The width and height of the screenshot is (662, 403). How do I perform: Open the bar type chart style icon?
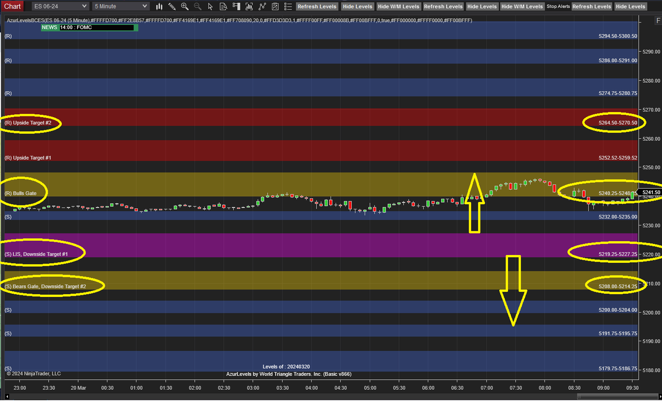(159, 7)
